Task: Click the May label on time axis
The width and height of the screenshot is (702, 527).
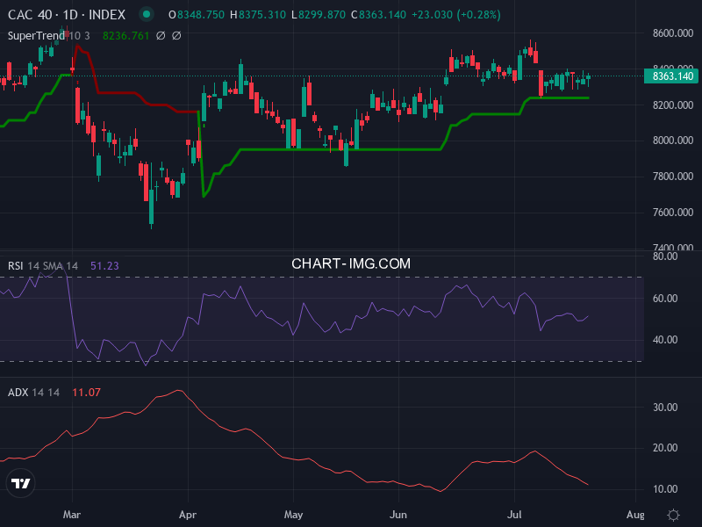Action: (x=293, y=515)
